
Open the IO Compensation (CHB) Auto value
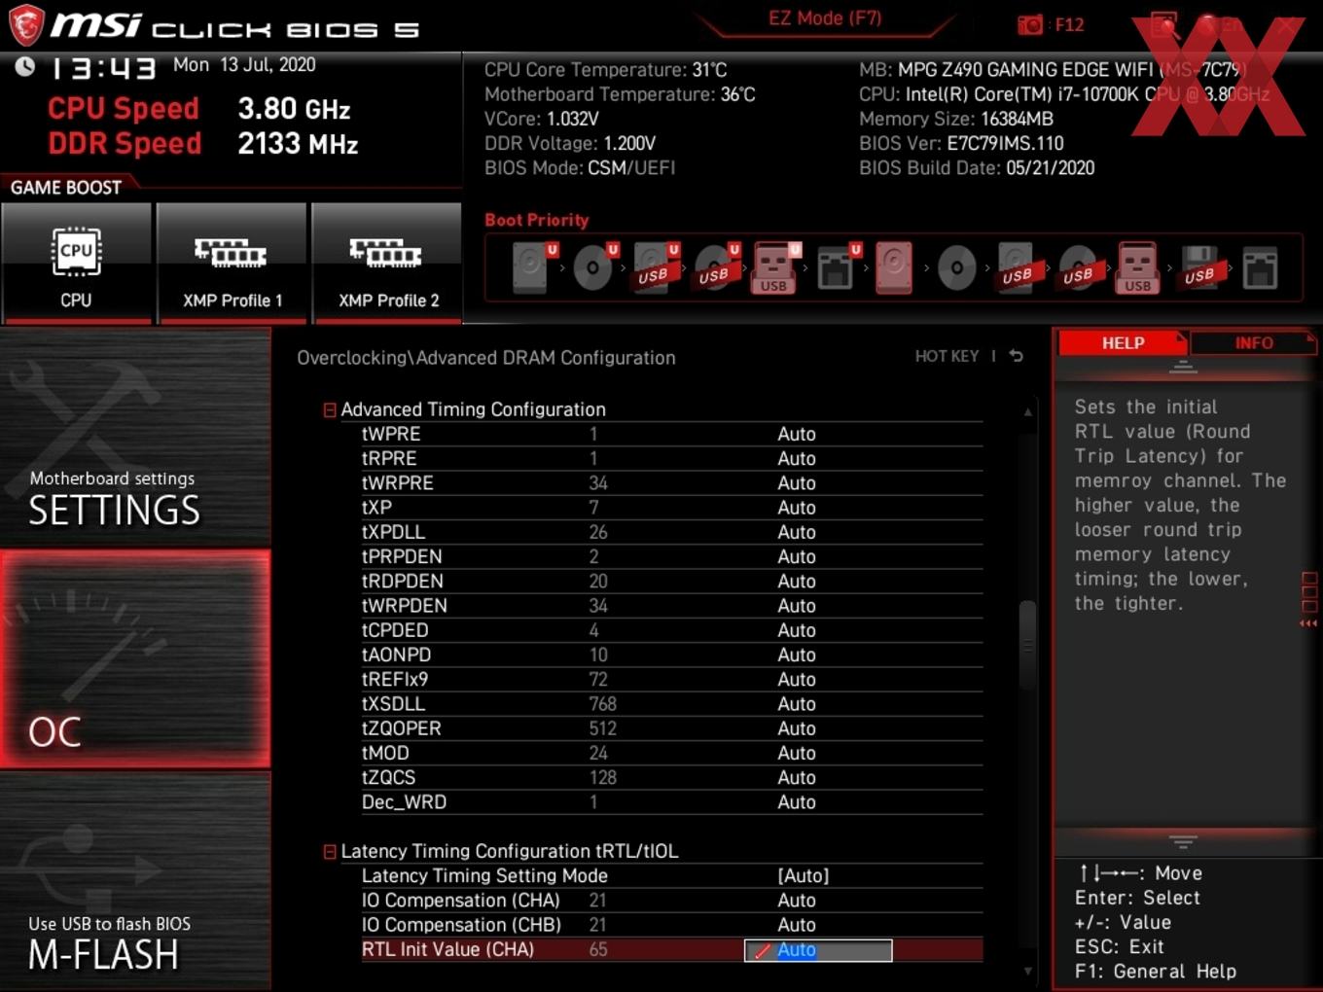[x=797, y=925]
